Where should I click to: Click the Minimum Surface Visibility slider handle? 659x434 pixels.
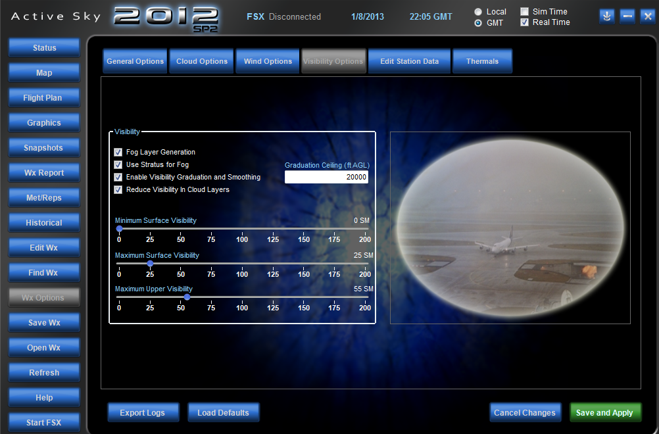[119, 229]
